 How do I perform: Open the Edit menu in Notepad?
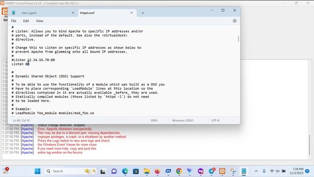tap(26, 21)
